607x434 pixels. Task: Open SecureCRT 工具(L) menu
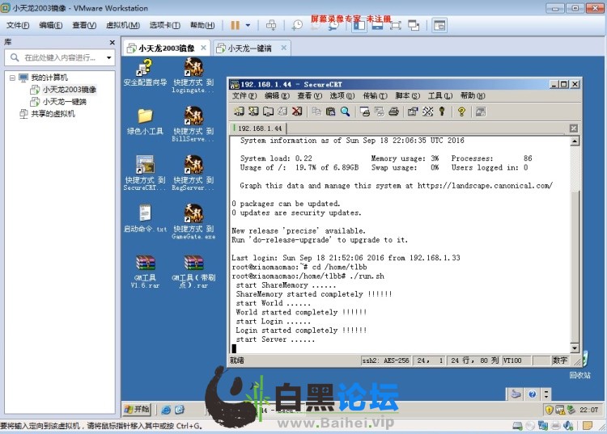pos(440,95)
